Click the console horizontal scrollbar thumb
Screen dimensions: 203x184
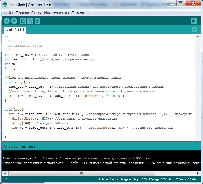[x=82, y=173]
